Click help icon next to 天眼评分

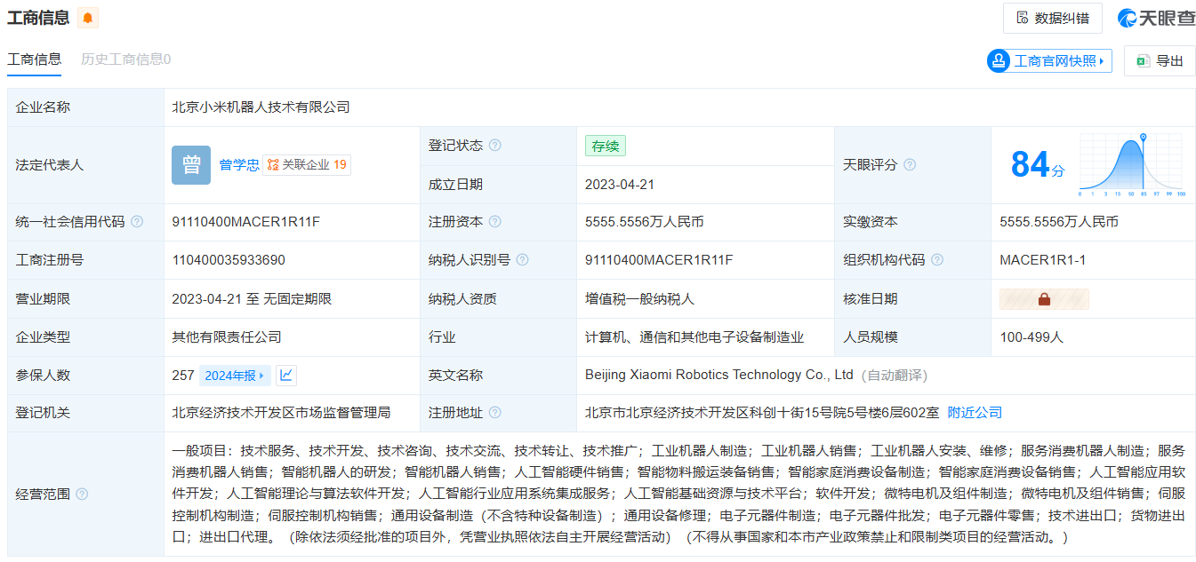910,165
